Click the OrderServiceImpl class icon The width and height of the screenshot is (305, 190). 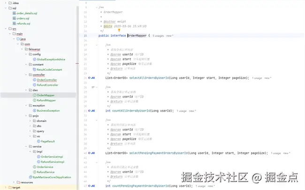38,157
